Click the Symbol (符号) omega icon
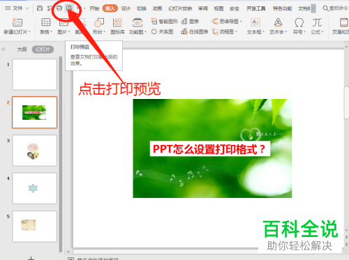 (299, 22)
